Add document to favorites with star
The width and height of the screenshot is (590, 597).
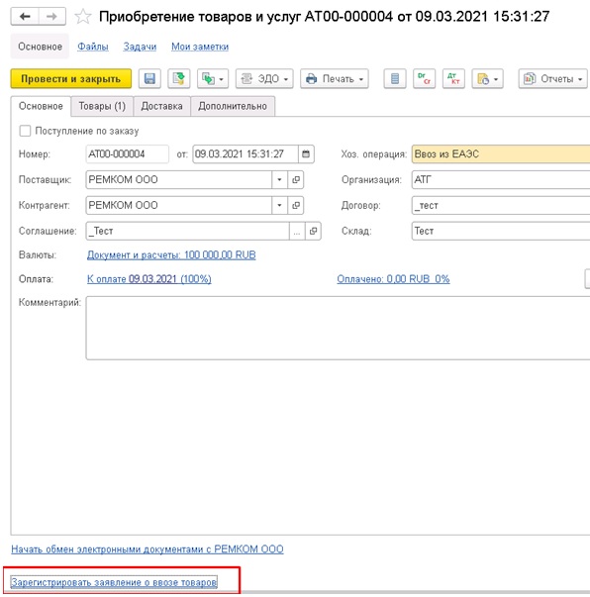click(x=82, y=17)
